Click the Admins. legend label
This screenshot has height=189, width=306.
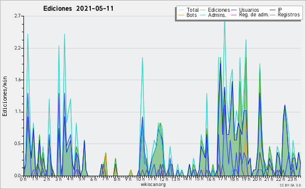click(x=217, y=15)
